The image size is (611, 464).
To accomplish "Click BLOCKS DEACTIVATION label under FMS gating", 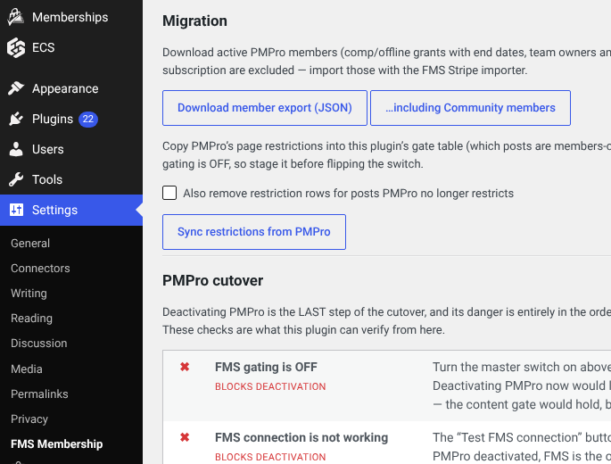I will (x=270, y=386).
